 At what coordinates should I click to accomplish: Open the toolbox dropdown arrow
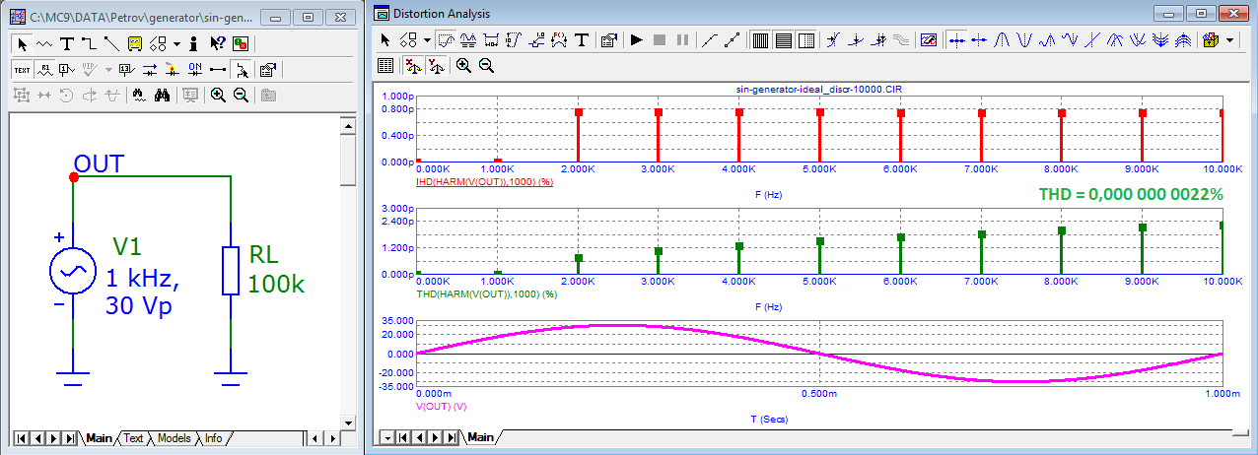pyautogui.click(x=1230, y=40)
